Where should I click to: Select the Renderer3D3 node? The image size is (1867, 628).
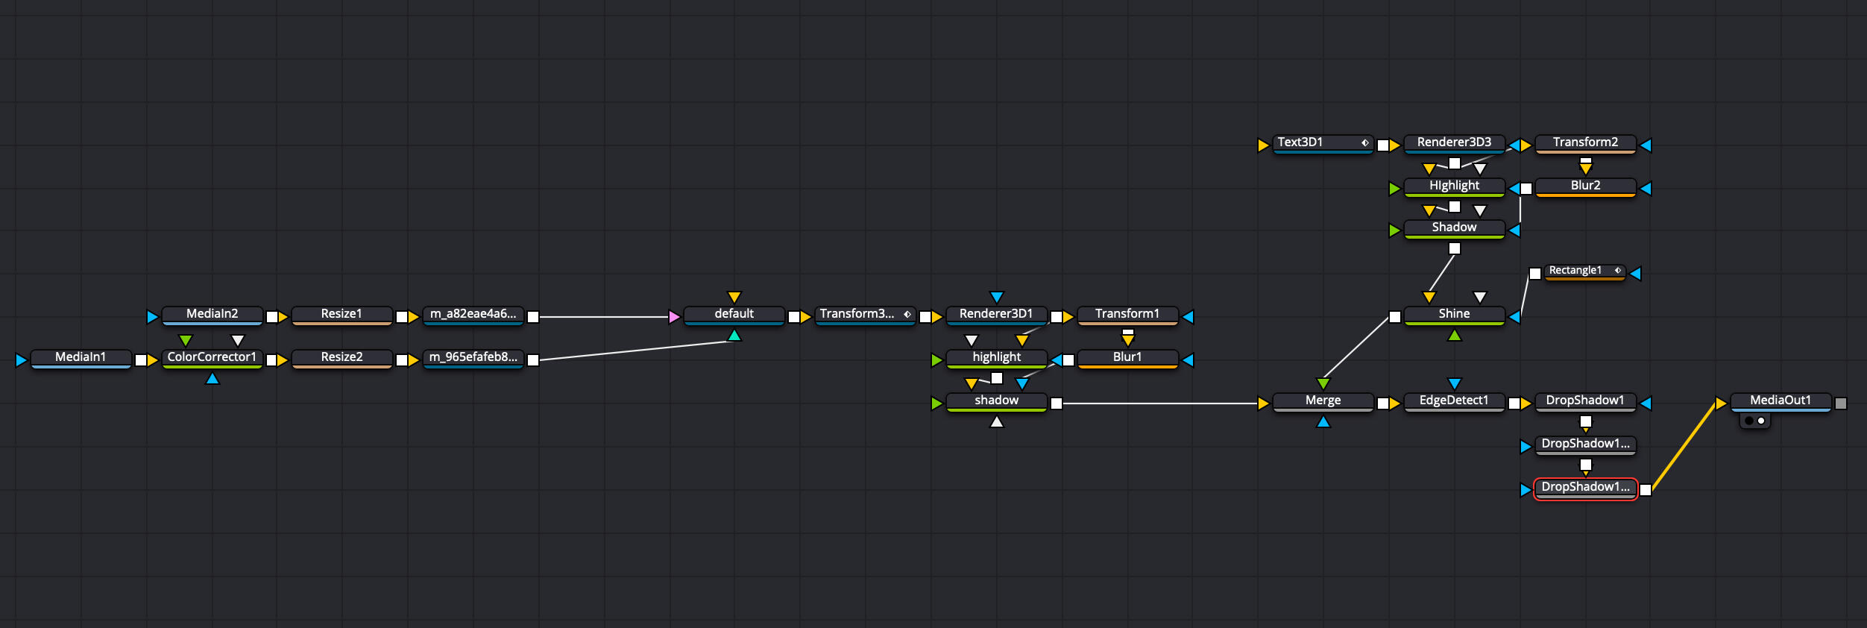tap(1453, 142)
